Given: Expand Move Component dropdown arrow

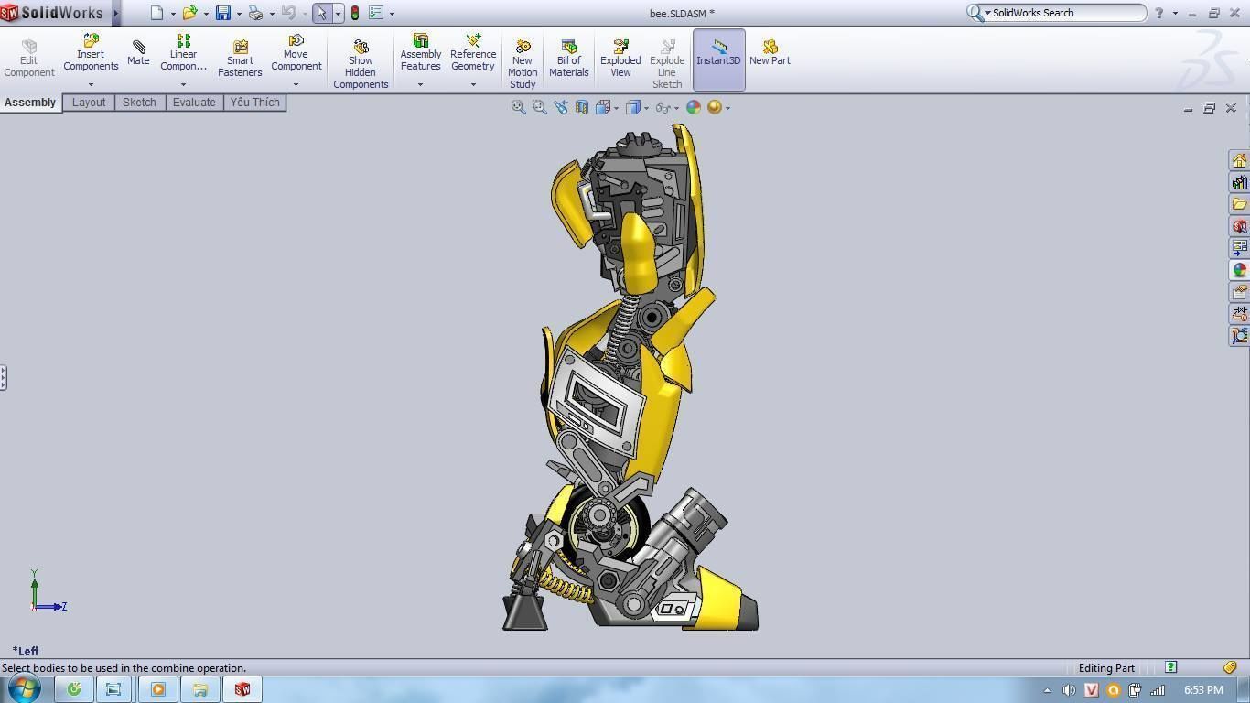Looking at the screenshot, I should click(296, 84).
